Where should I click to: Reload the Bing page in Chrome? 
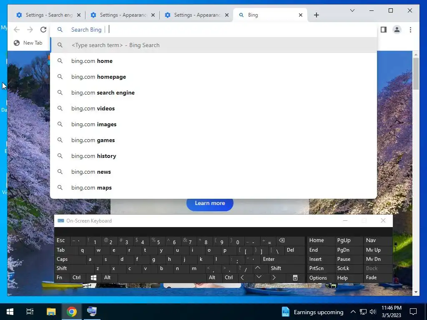click(x=43, y=30)
